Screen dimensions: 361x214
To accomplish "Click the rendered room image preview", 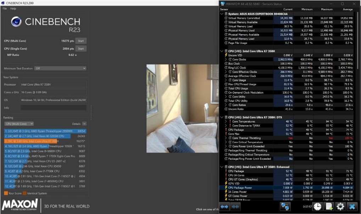I will tap(183, 108).
